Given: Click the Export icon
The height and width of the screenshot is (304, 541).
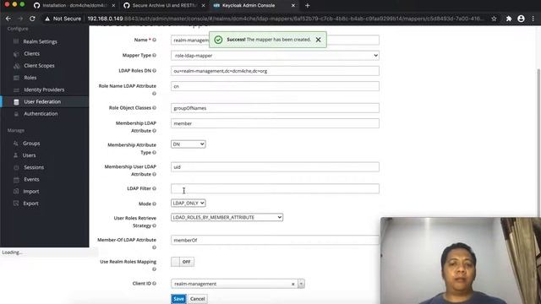Looking at the screenshot, I should 16,204.
